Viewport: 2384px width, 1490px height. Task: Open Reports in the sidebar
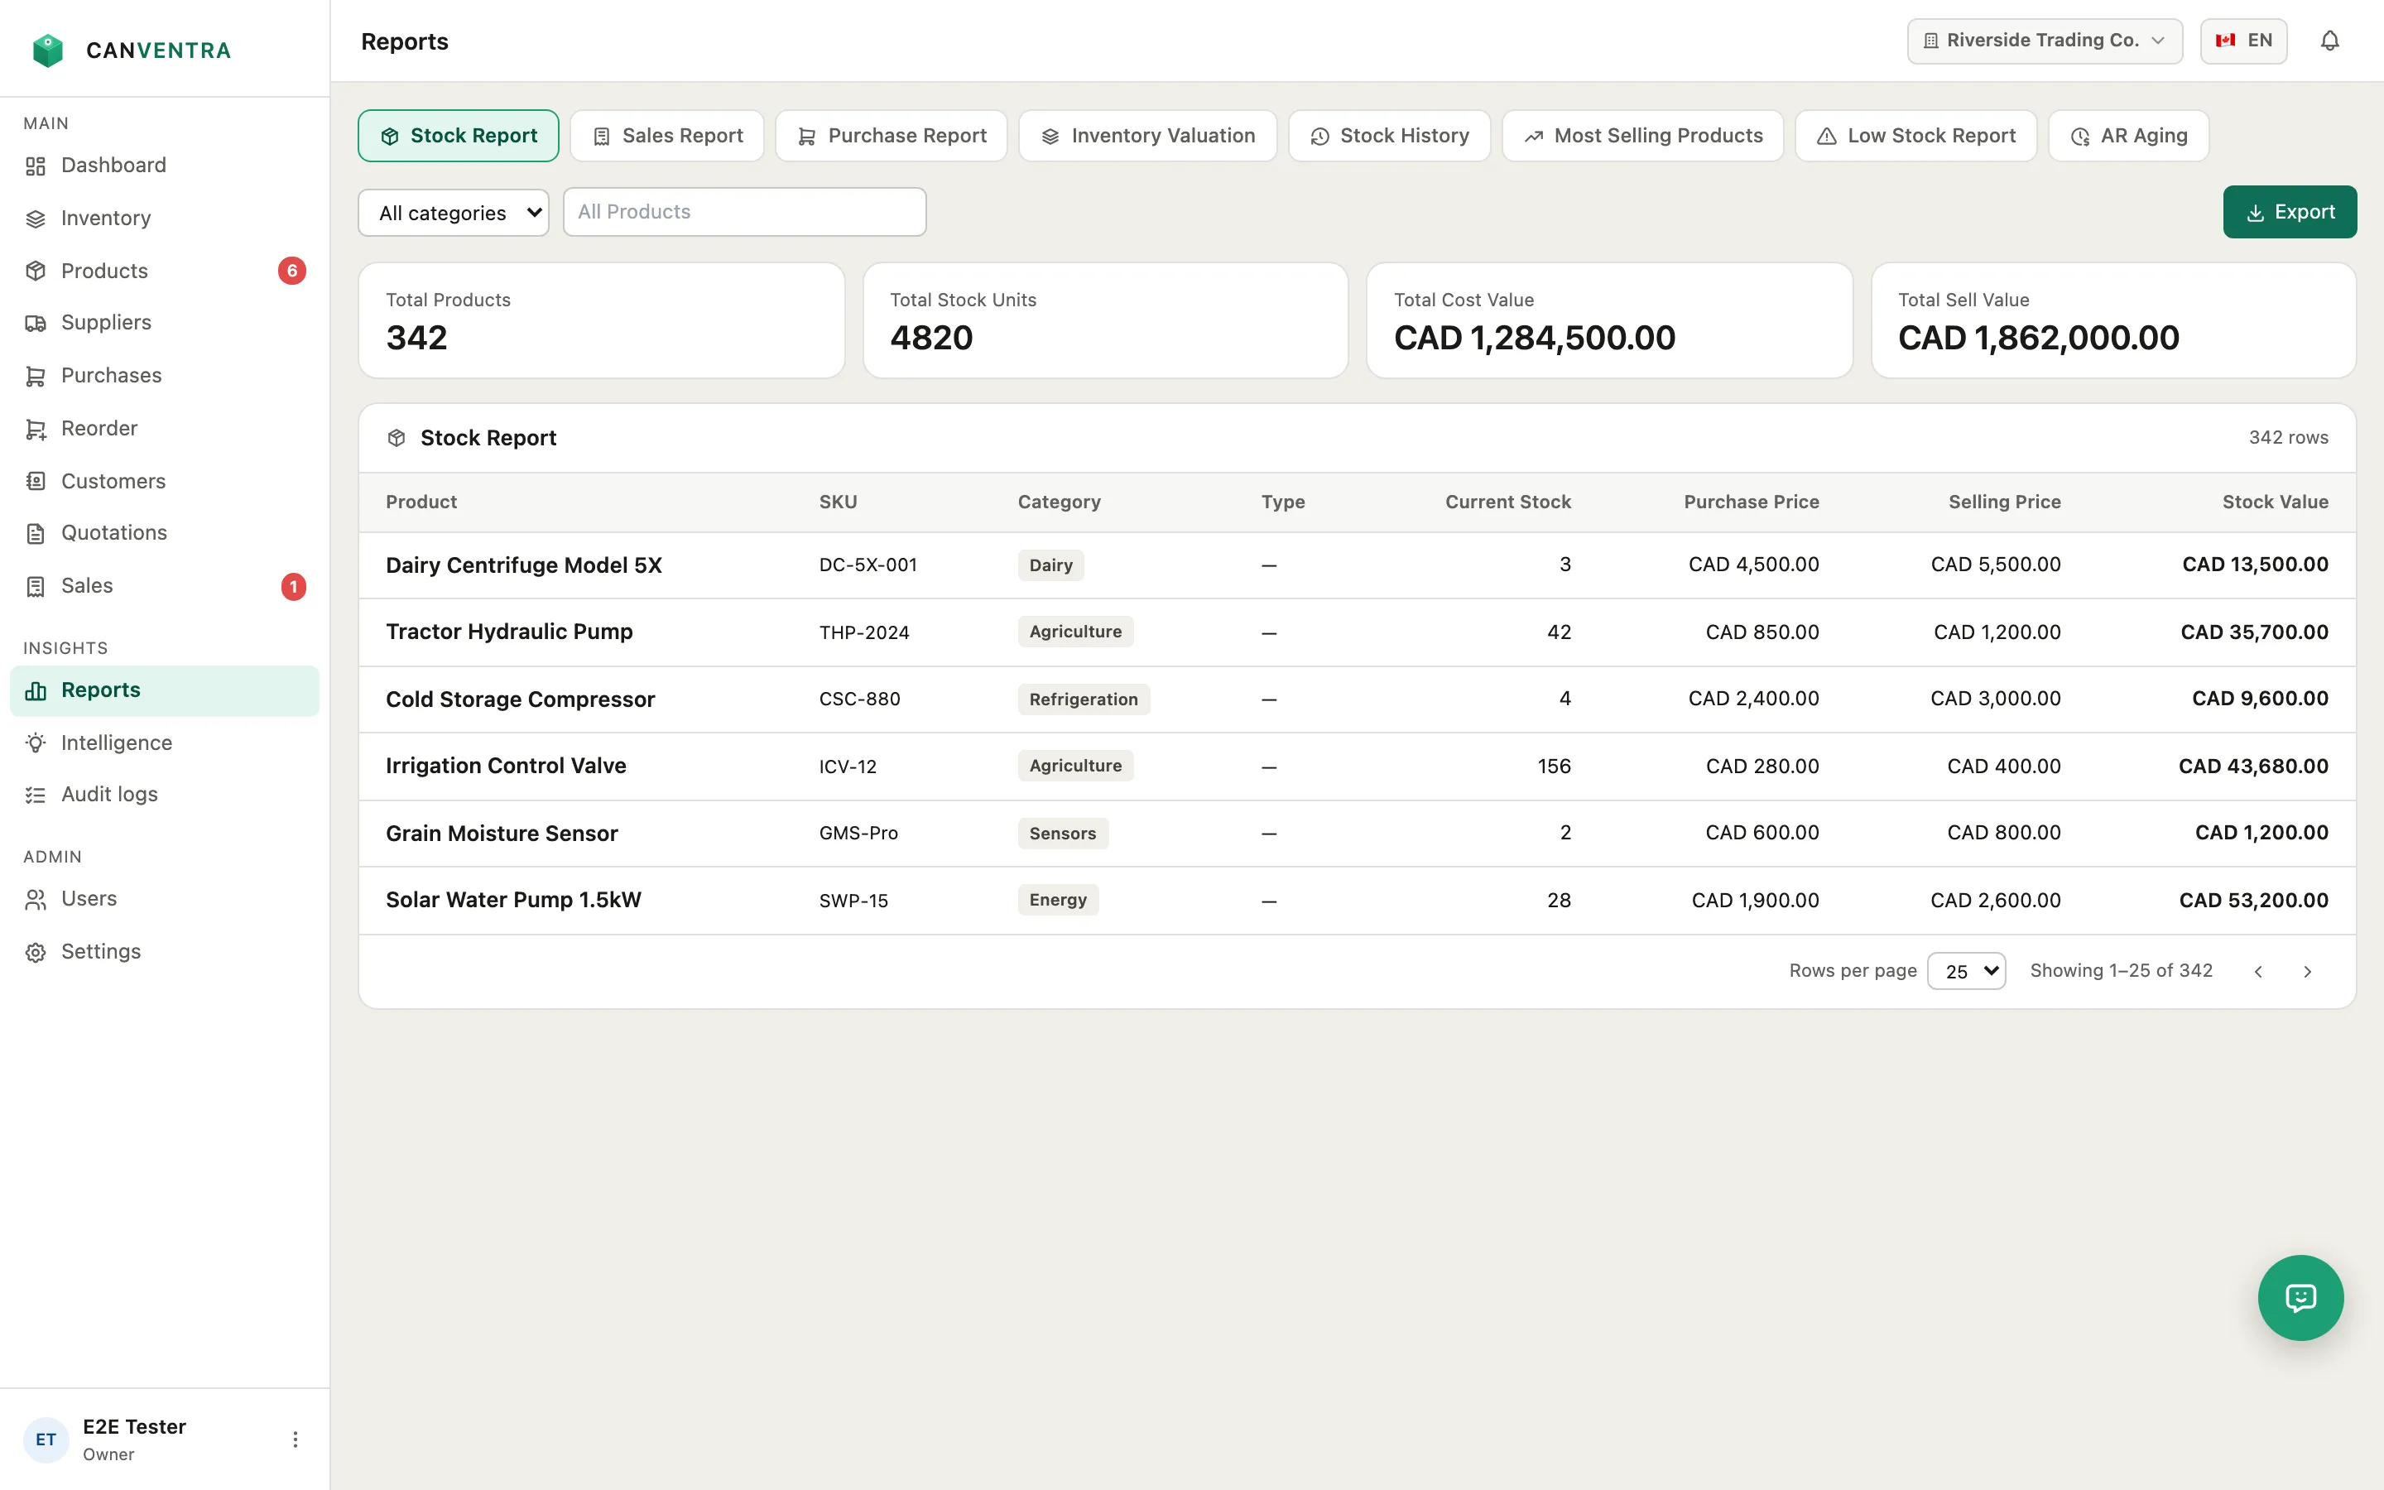(x=165, y=691)
